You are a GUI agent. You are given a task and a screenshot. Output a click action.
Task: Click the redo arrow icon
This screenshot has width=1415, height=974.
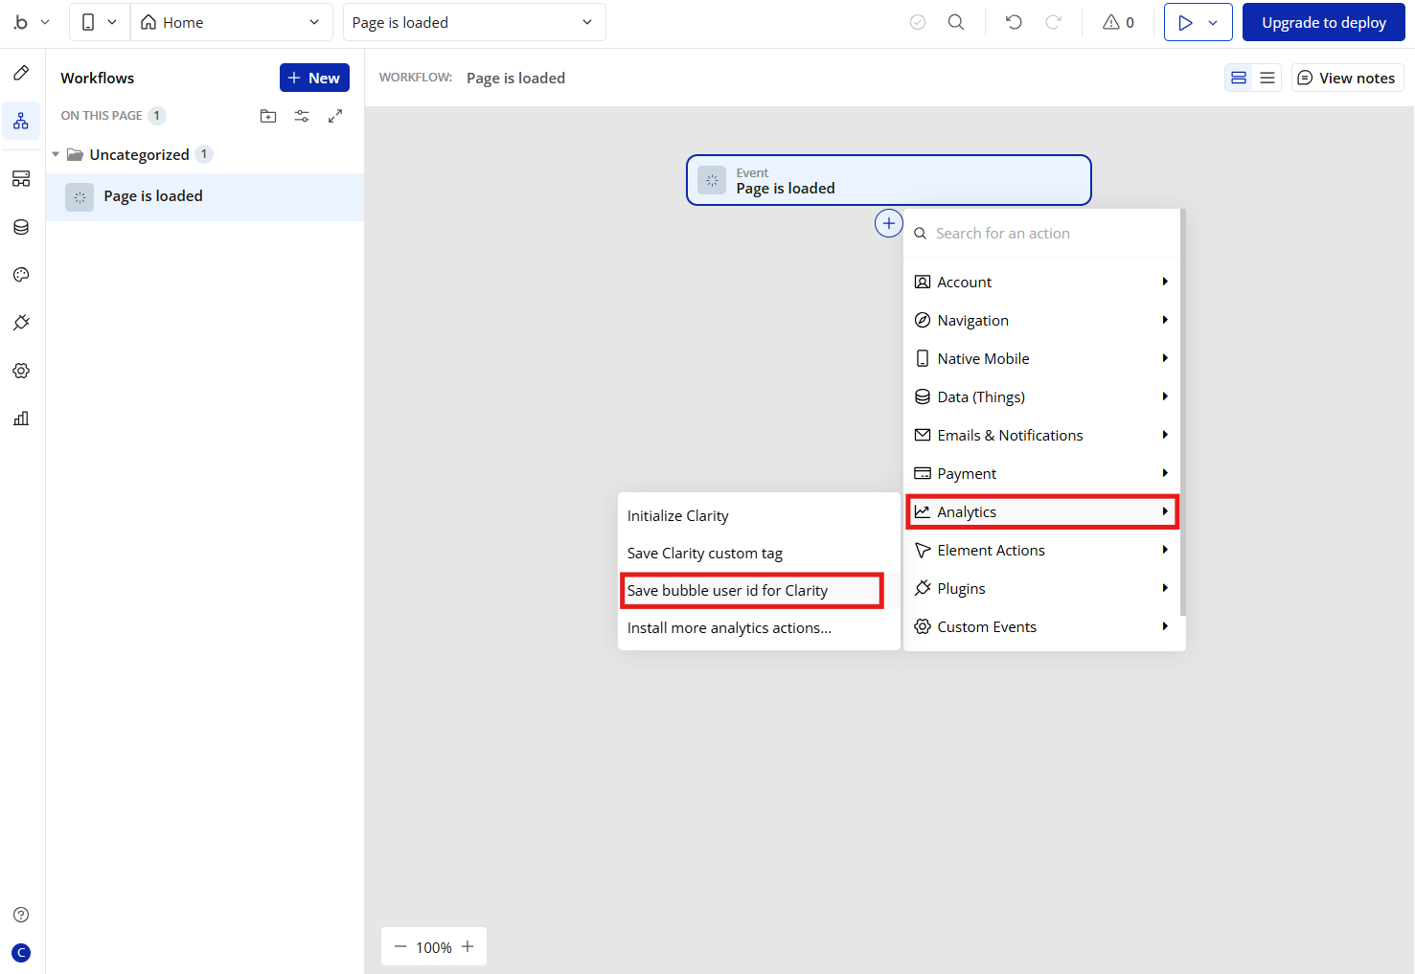(1054, 22)
